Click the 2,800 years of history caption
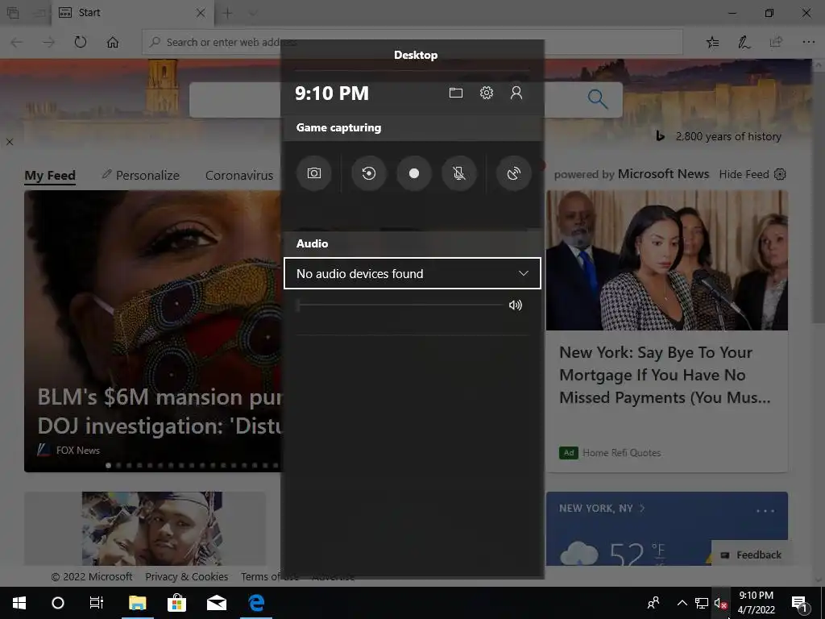The image size is (825, 619). point(728,136)
